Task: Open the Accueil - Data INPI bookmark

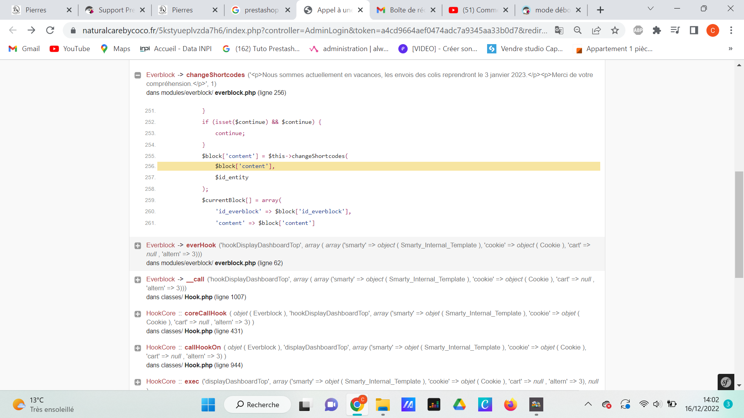Action: [176, 49]
